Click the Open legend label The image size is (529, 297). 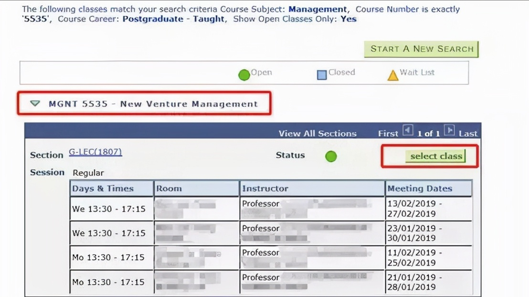pyautogui.click(x=262, y=72)
